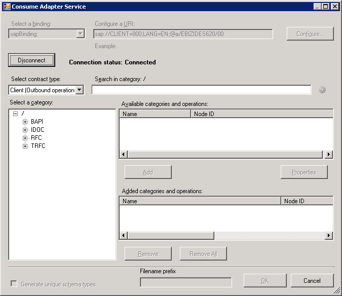Click the Consume Adapter Service title icon
The width and height of the screenshot is (342, 296).
click(7, 7)
